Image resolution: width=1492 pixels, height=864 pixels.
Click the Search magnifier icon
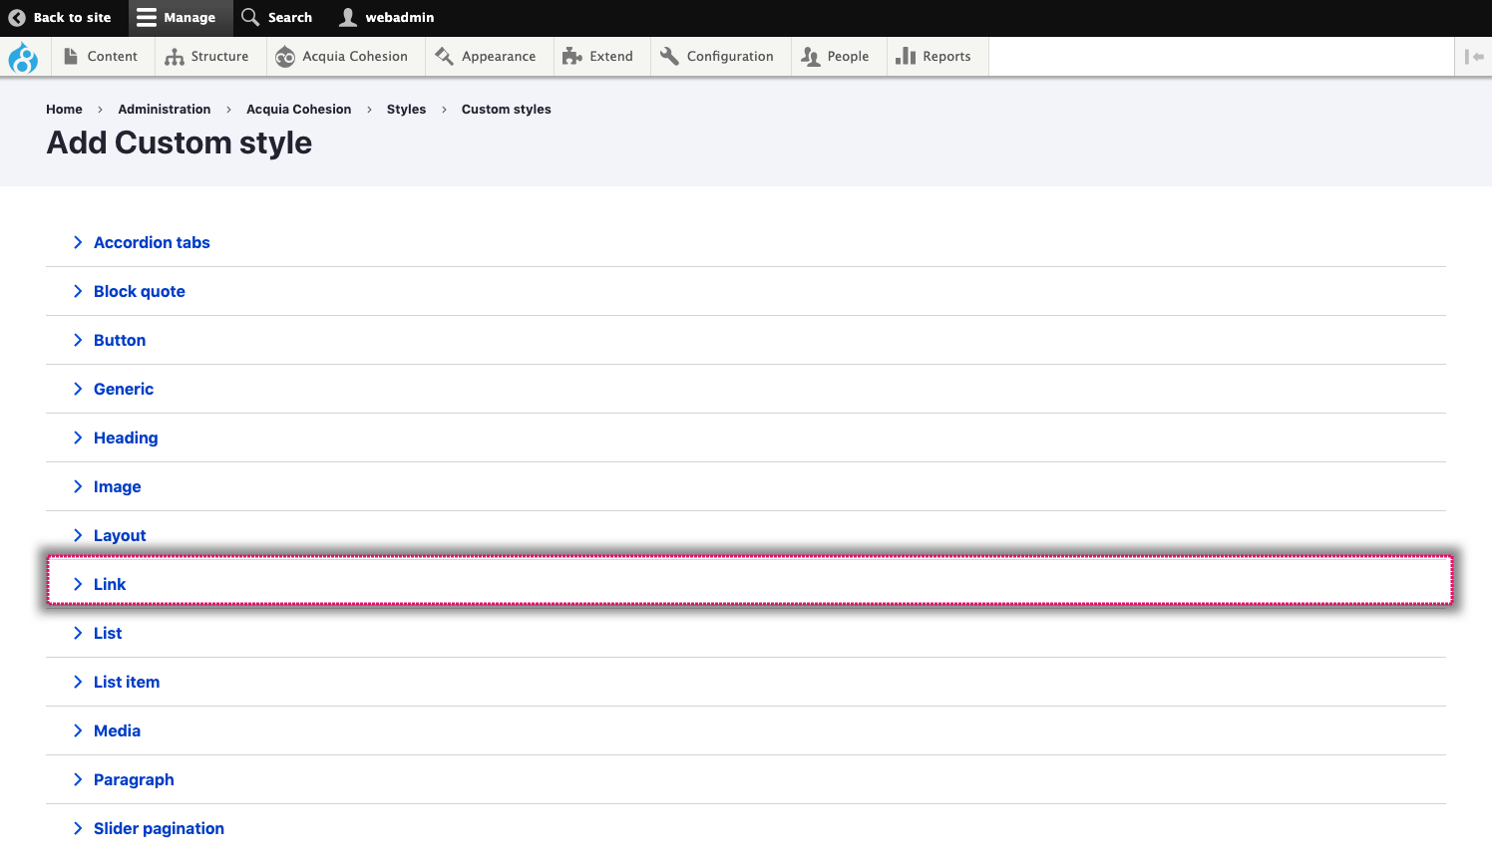[250, 17]
